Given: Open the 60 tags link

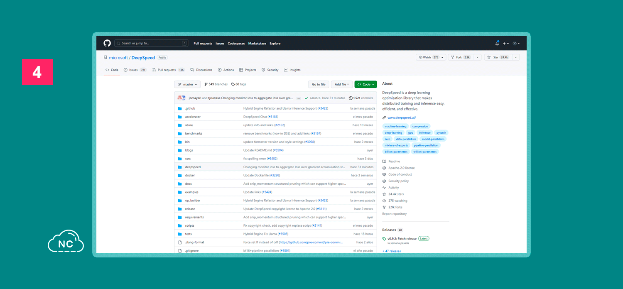Looking at the screenshot, I should click(238, 84).
